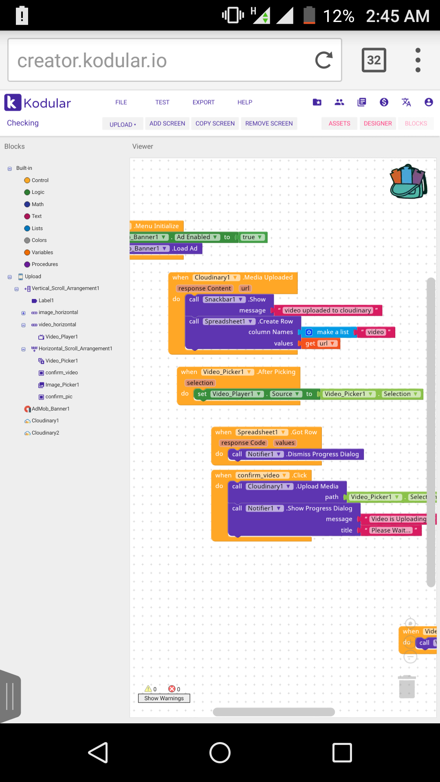440x782 pixels.
Task: Switch to the BLOCKS view
Action: point(416,123)
